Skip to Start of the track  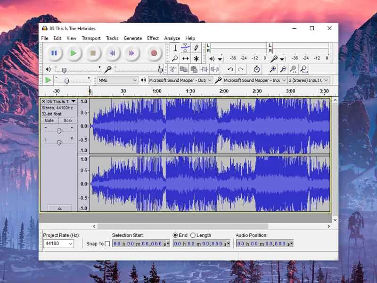click(112, 53)
